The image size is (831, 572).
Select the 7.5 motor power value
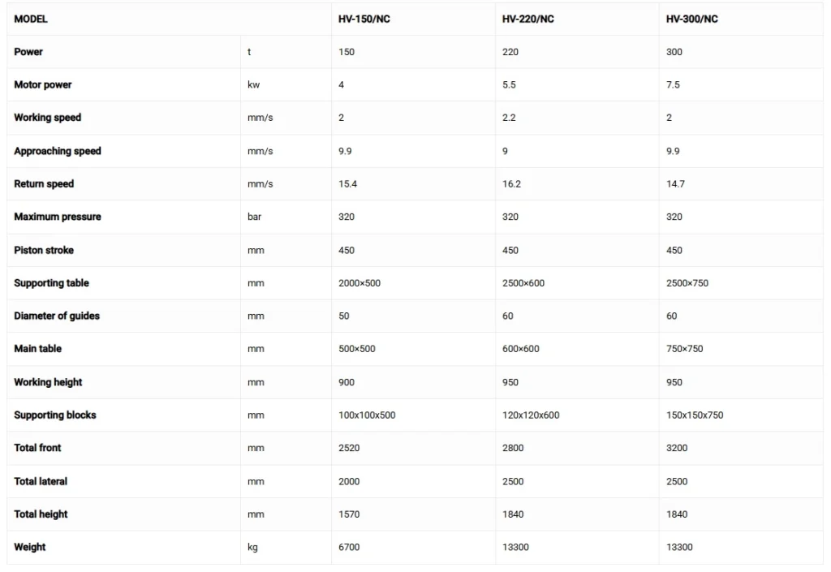673,84
